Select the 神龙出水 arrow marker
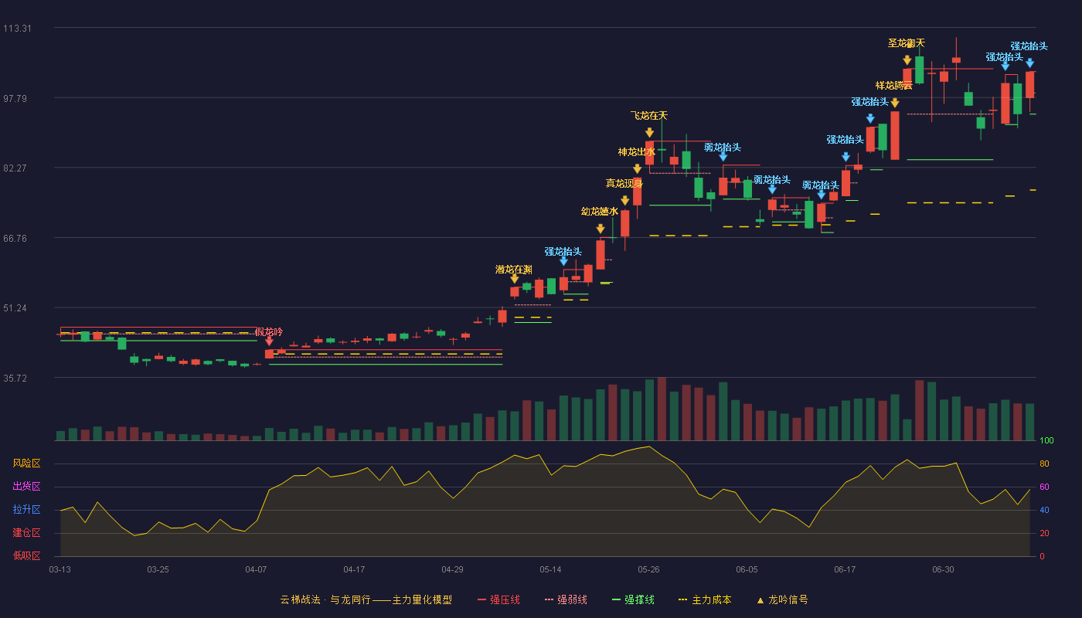The height and width of the screenshot is (618, 1082). (638, 168)
